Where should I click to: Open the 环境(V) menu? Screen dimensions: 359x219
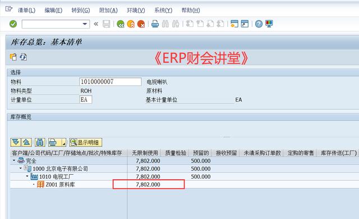[136, 10]
